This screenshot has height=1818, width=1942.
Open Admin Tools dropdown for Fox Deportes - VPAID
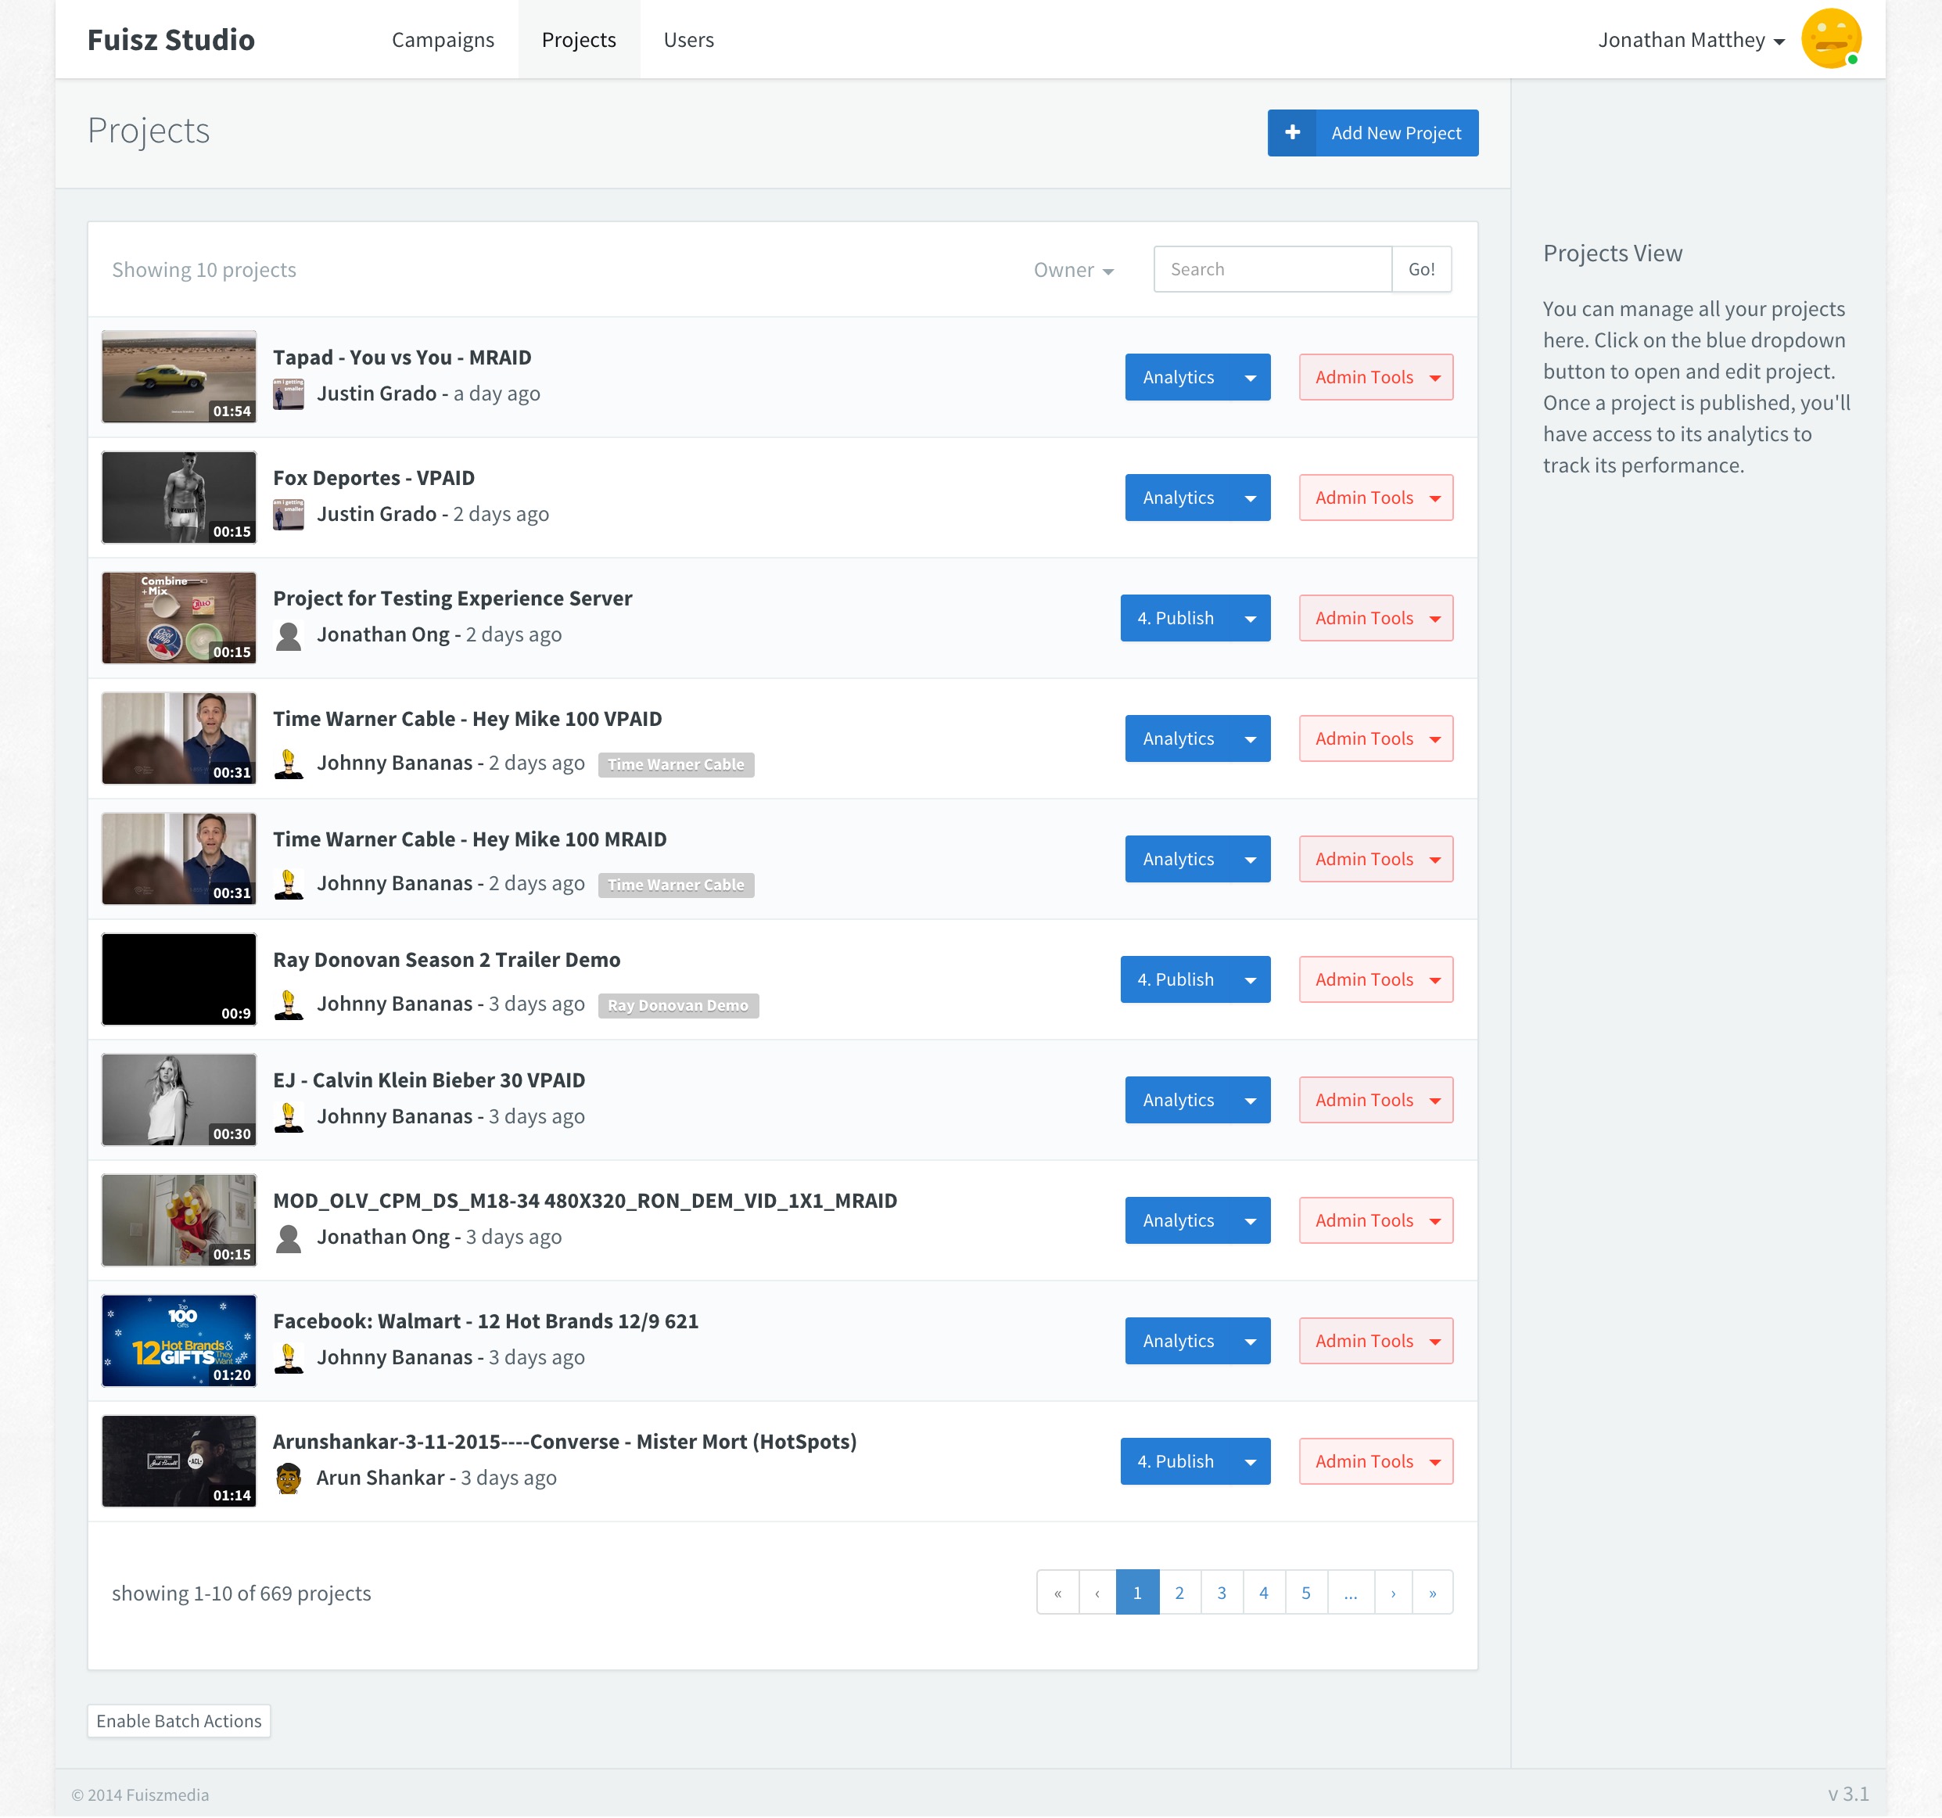[1376, 498]
